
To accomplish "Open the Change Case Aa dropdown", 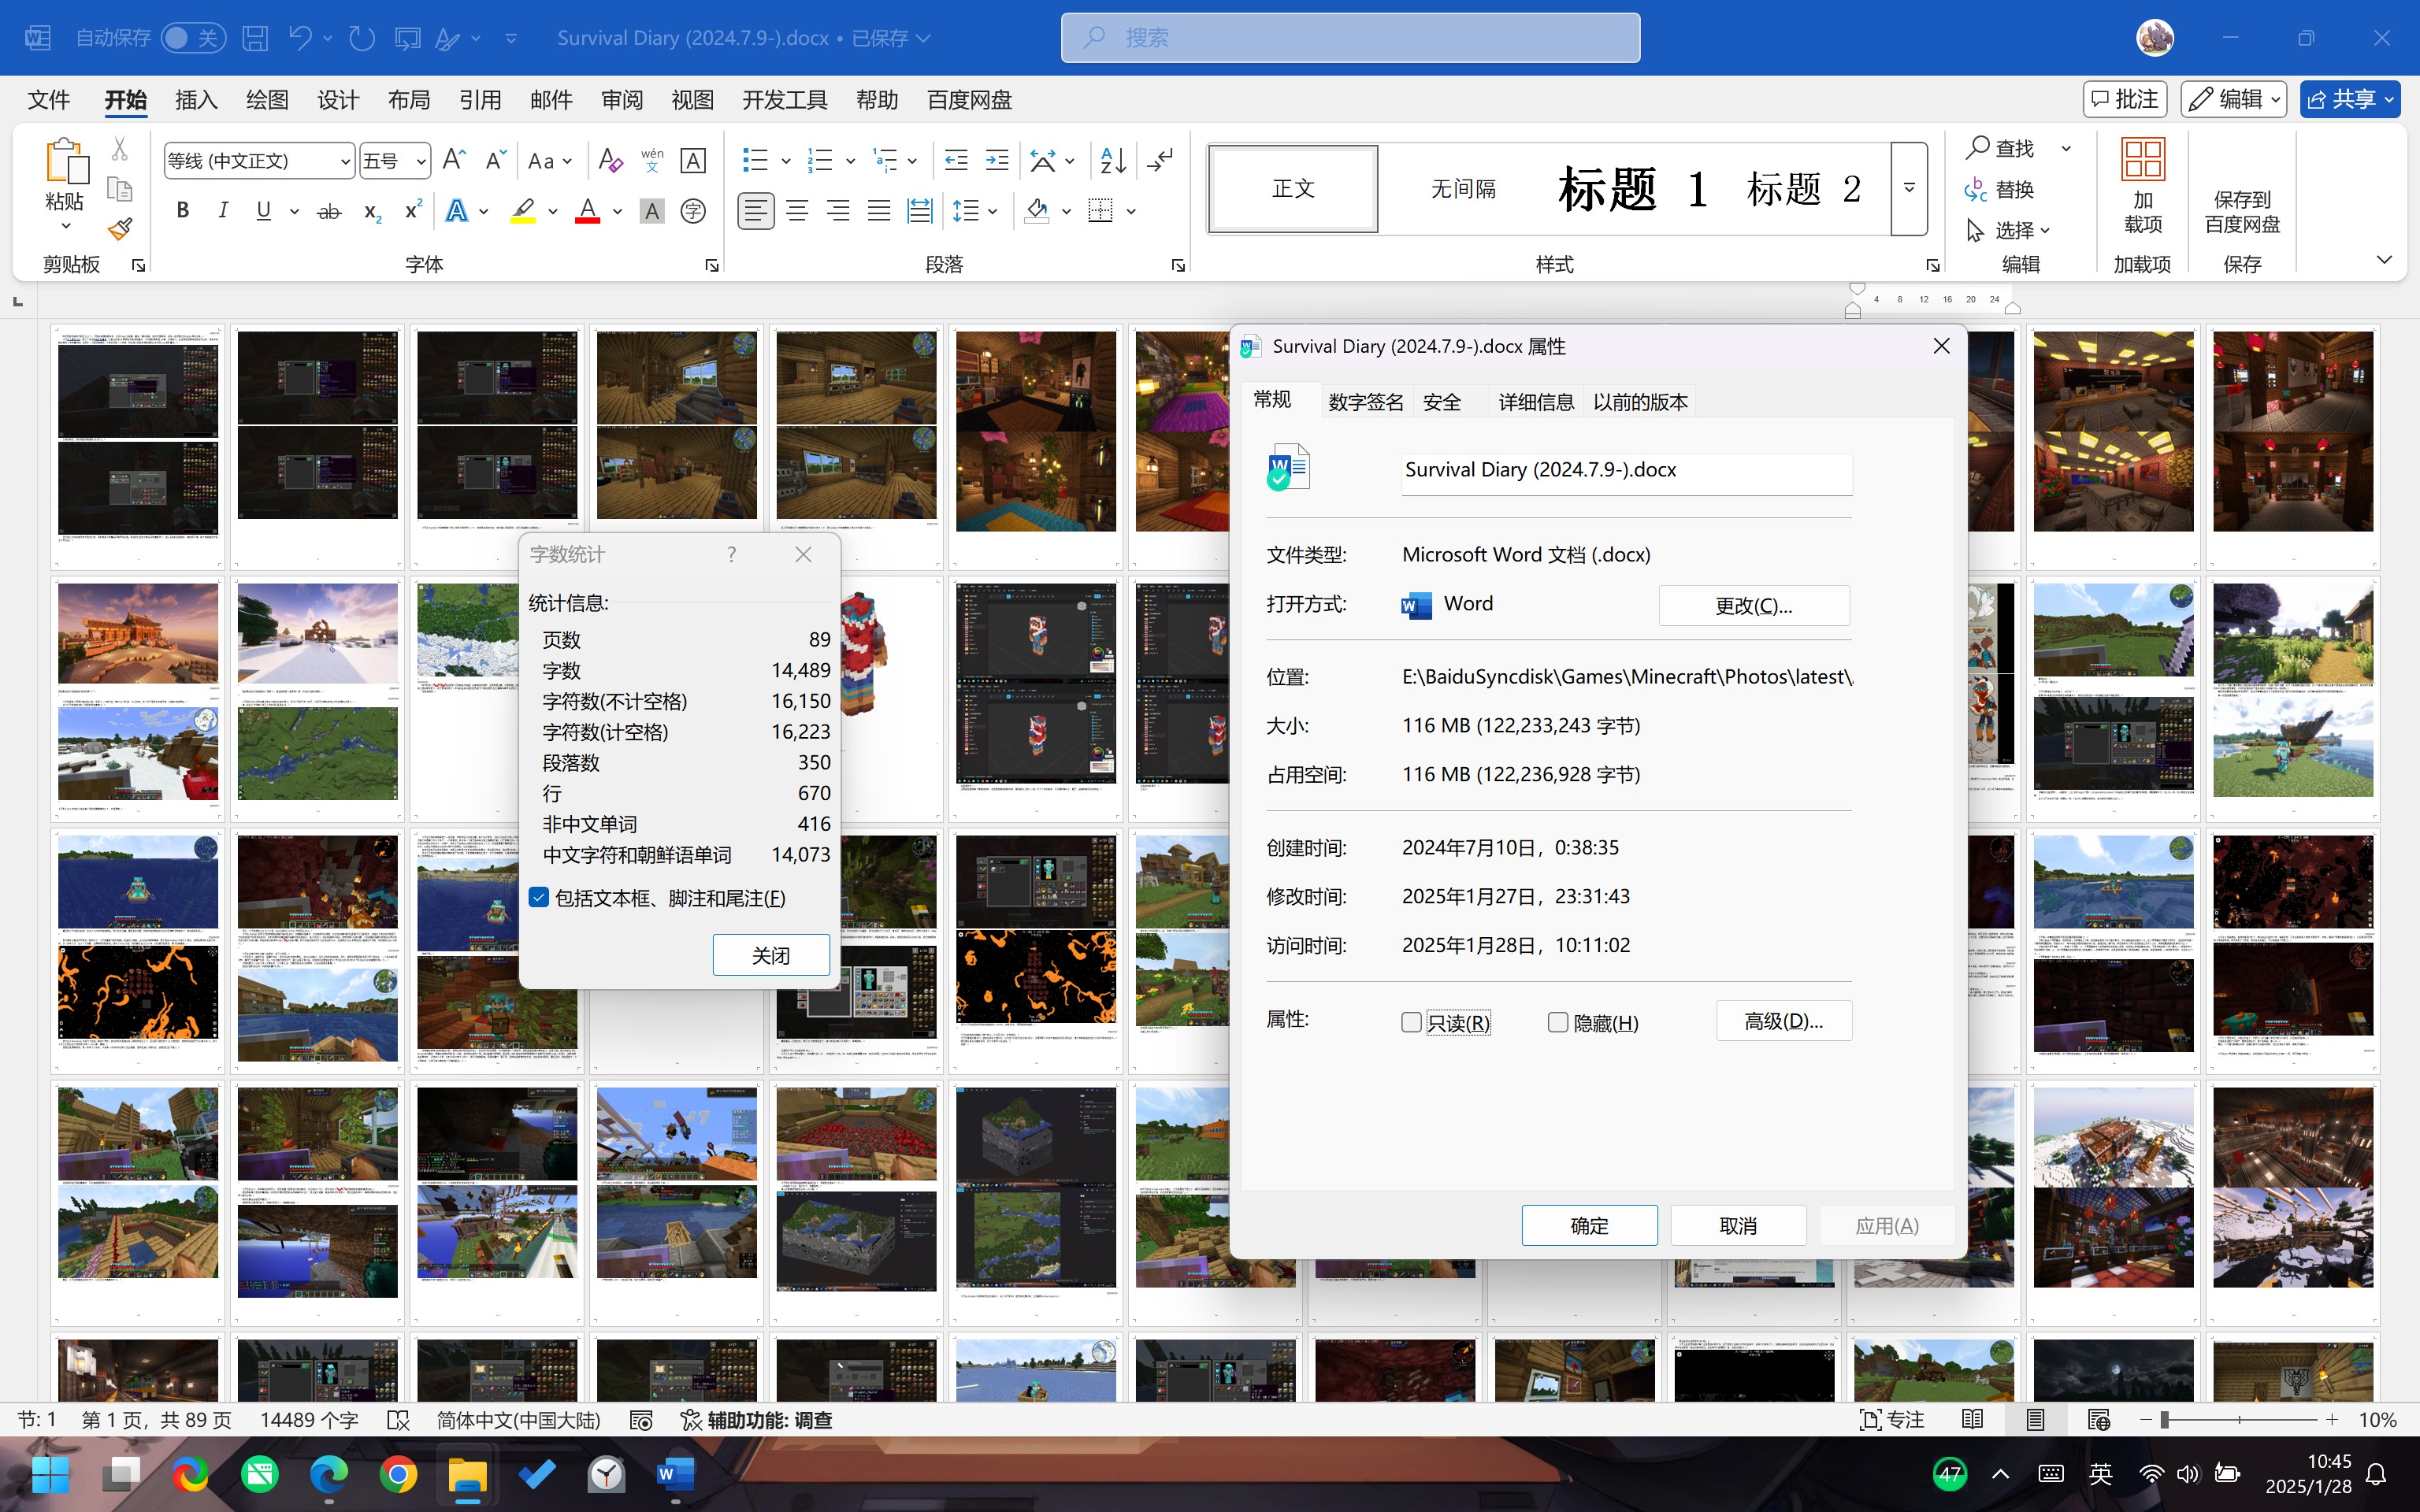I will point(550,160).
